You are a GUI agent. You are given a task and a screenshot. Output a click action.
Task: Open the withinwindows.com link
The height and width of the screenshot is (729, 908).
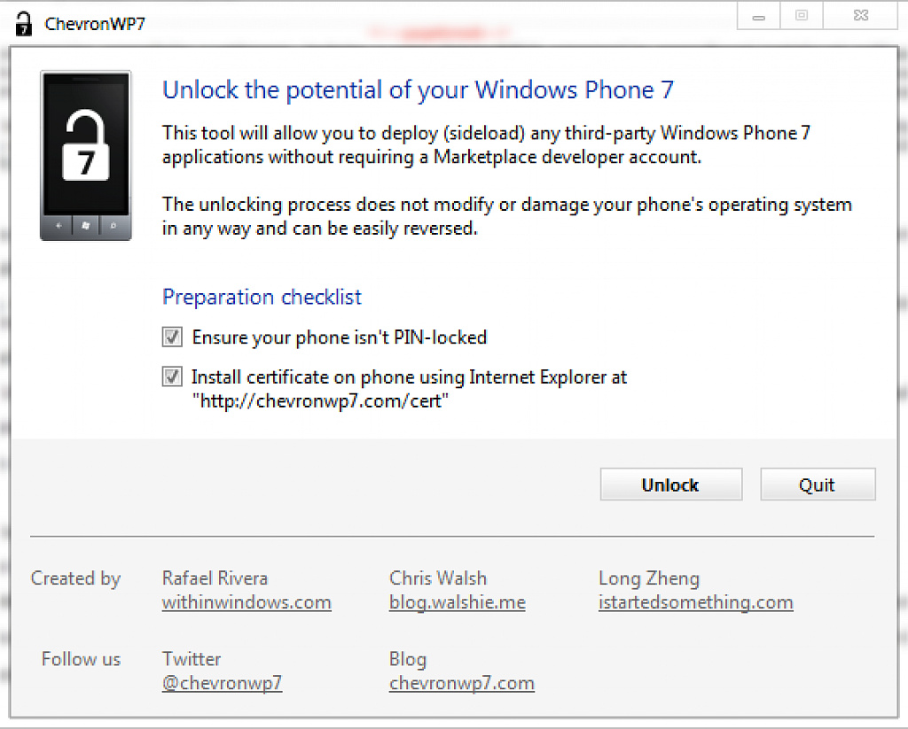point(247,602)
